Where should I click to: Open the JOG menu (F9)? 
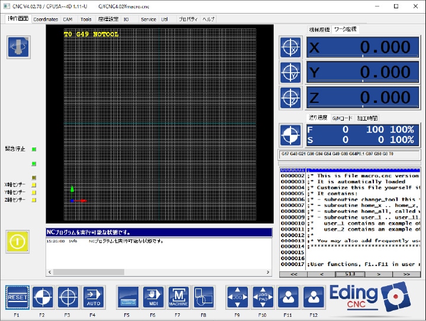(238, 297)
